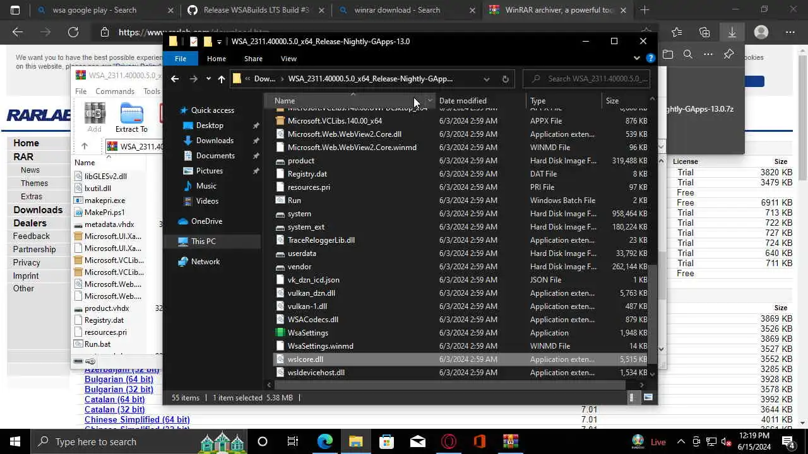The width and height of the screenshot is (808, 454).
Task: Refresh the File Explorer address bar
Action: click(x=505, y=79)
